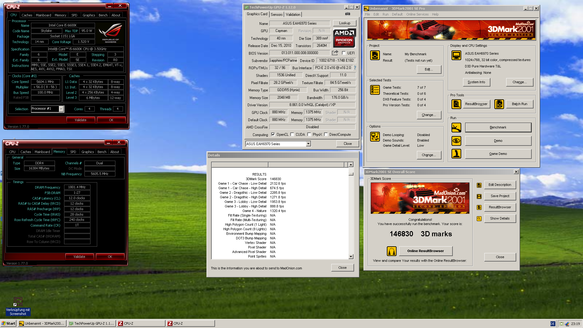
Task: Click Edit... in the Project section
Action: (x=428, y=70)
